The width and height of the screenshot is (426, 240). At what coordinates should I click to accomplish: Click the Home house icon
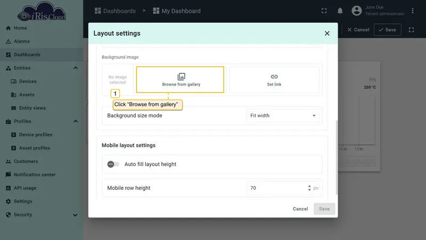[9, 28]
